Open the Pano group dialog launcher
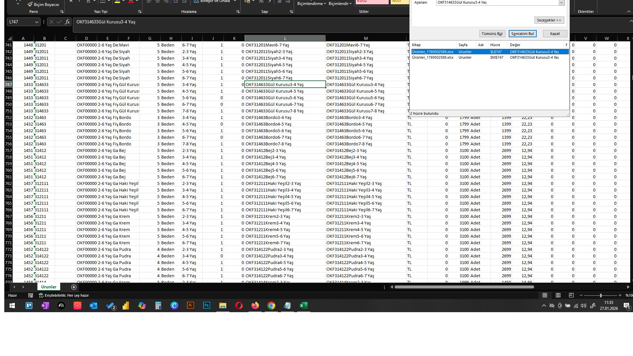Screen dimensions: 633x356 [x=62, y=12]
